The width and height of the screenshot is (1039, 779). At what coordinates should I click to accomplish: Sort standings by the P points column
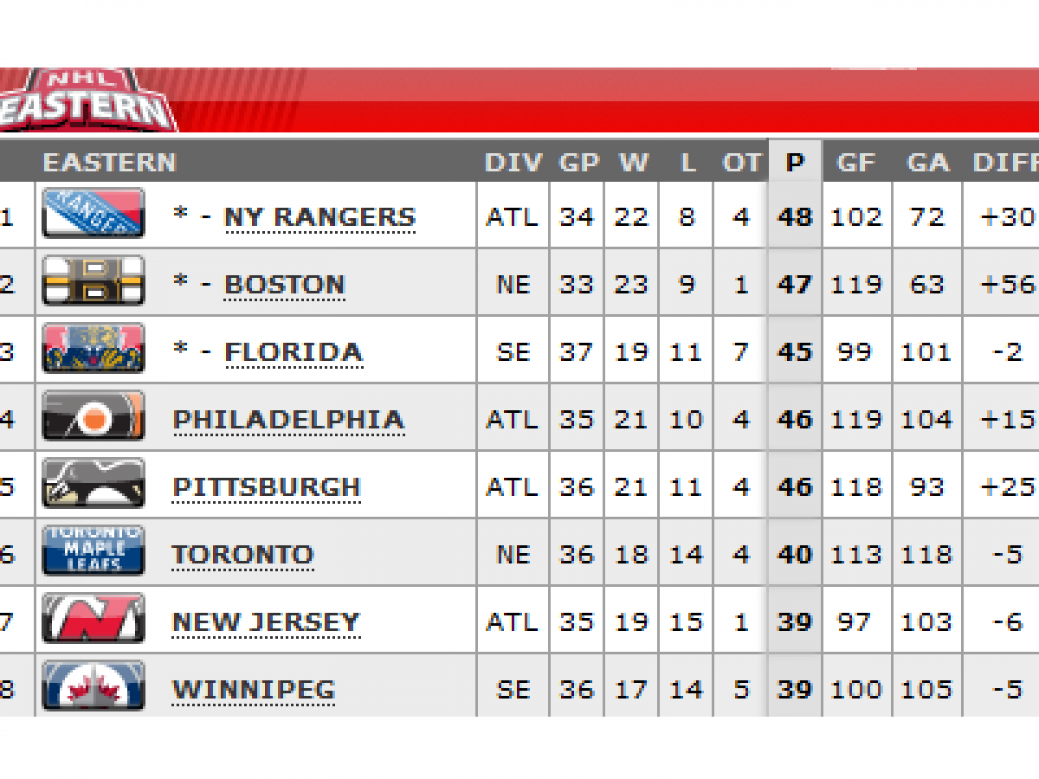click(794, 163)
